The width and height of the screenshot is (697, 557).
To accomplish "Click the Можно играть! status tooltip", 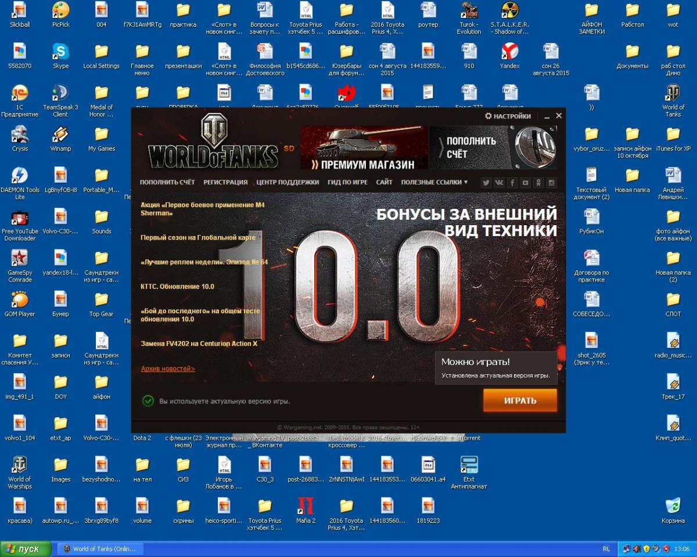I will [495, 368].
